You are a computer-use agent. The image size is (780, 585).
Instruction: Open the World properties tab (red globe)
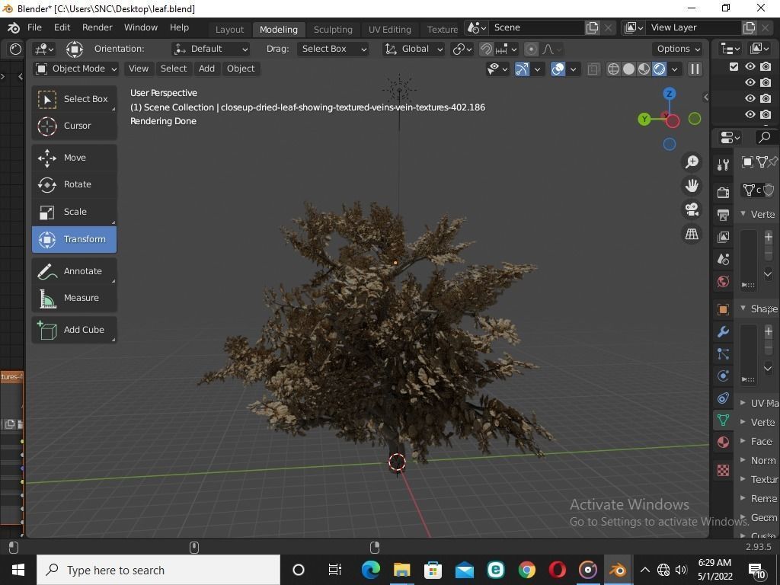coord(723,282)
